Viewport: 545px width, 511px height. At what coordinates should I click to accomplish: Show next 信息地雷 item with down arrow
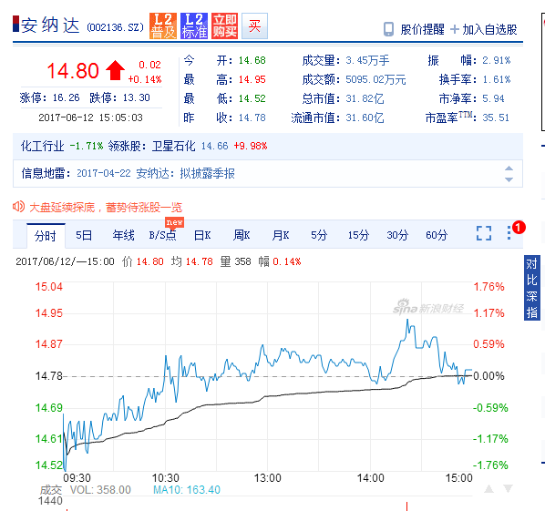[x=509, y=179]
